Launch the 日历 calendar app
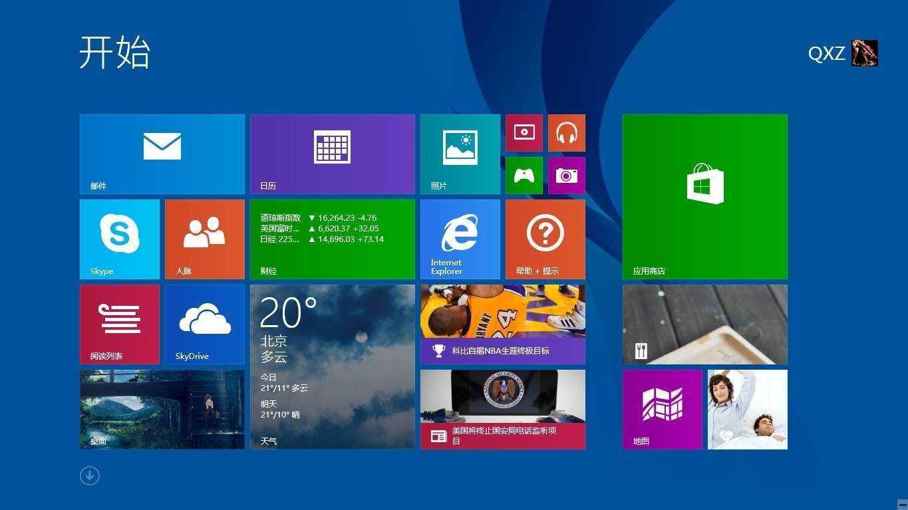 (332, 153)
